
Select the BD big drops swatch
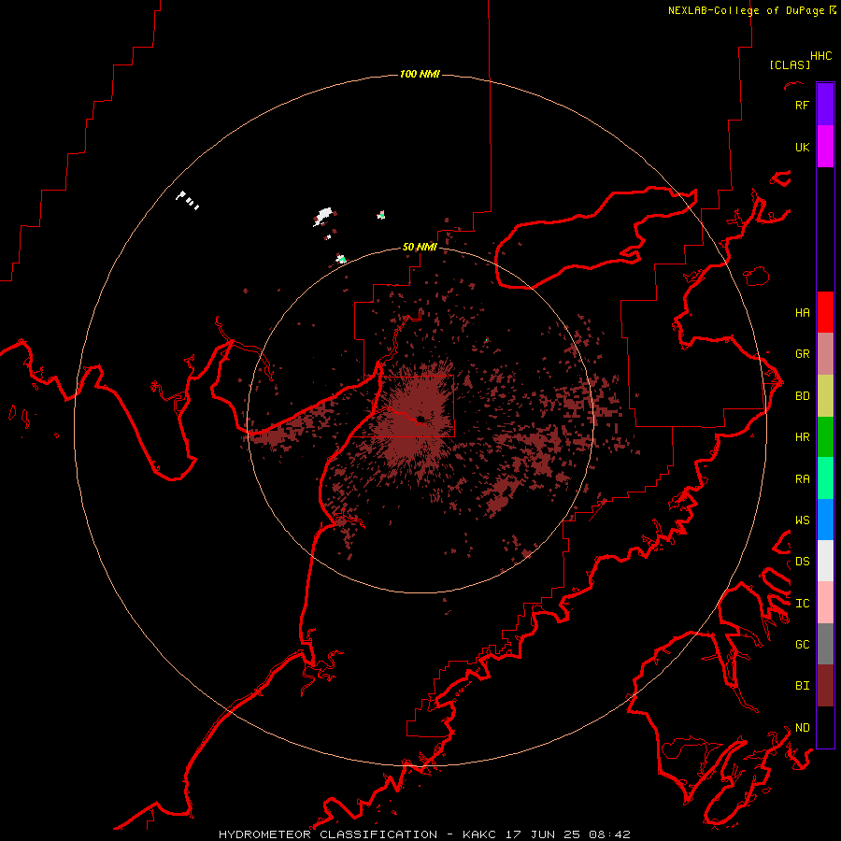825,395
